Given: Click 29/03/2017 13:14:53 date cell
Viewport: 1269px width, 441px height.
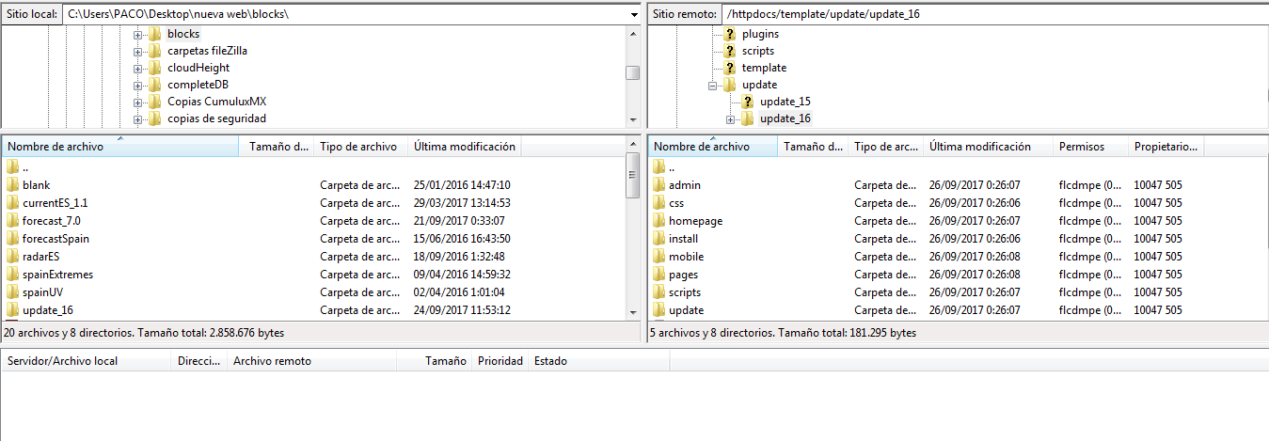Looking at the screenshot, I should coord(462,203).
